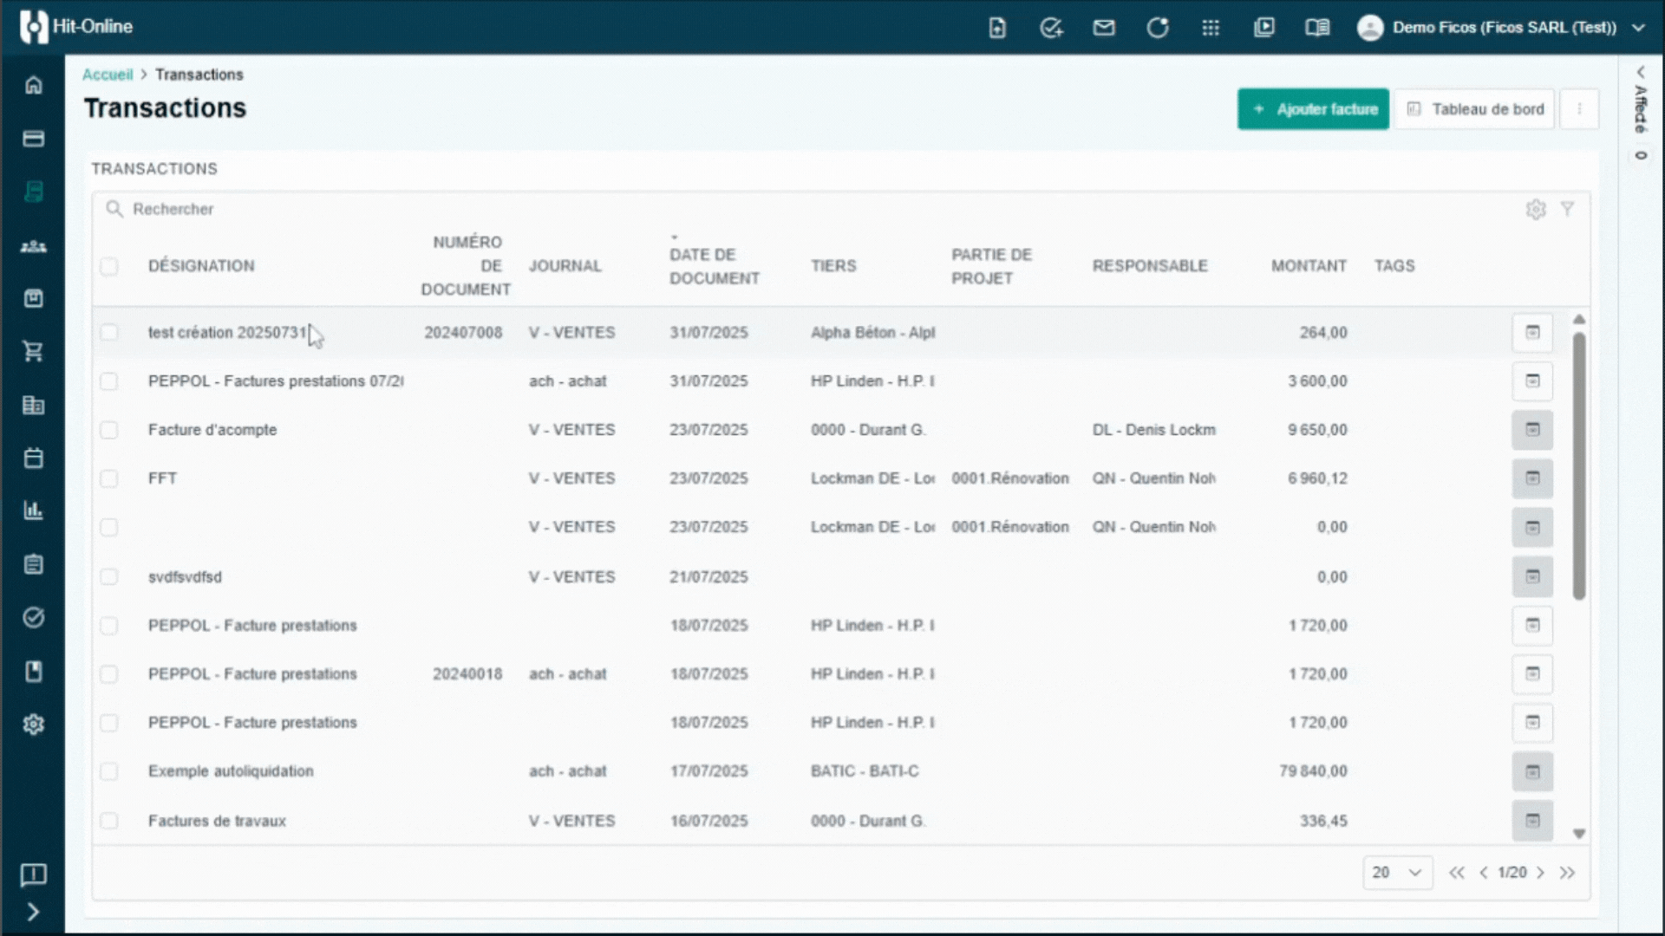This screenshot has width=1665, height=936.
Task: Expand the Affecté side panel
Action: 1641,73
